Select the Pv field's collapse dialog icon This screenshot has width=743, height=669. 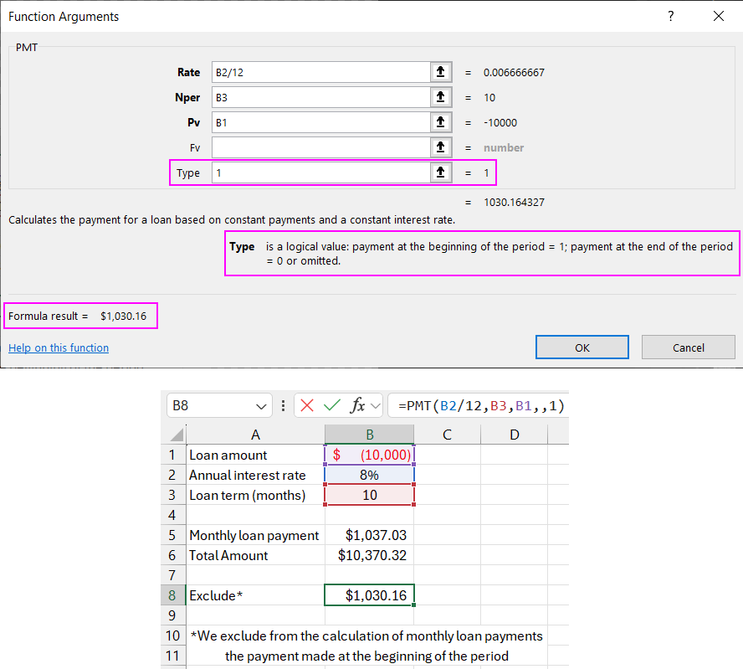(x=441, y=122)
